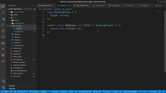Click New Folder icon in Explorer header
This screenshot has height=93, width=166.
point(29,9)
